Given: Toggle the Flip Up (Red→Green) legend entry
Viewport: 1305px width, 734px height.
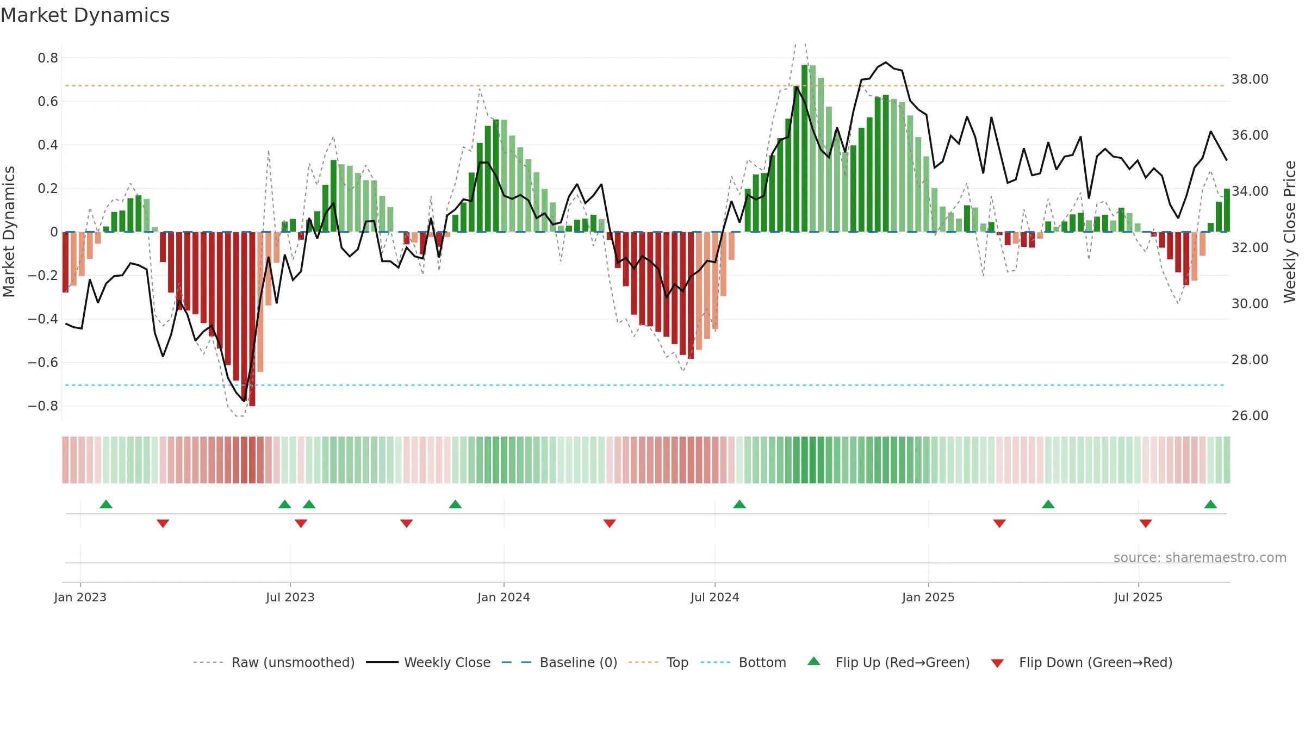Looking at the screenshot, I should tap(888, 662).
